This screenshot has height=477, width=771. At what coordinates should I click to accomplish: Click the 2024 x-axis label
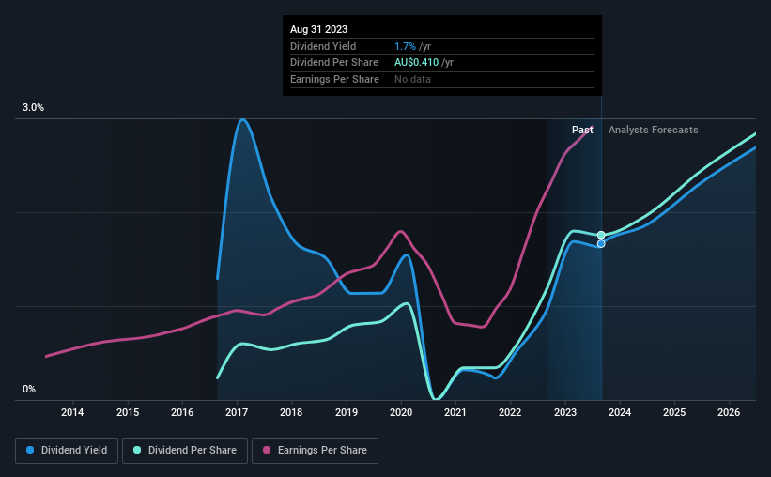(620, 412)
